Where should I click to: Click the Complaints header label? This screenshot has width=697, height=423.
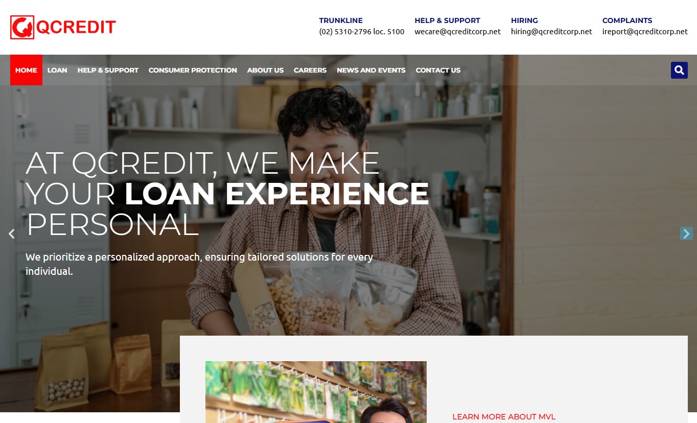(627, 20)
